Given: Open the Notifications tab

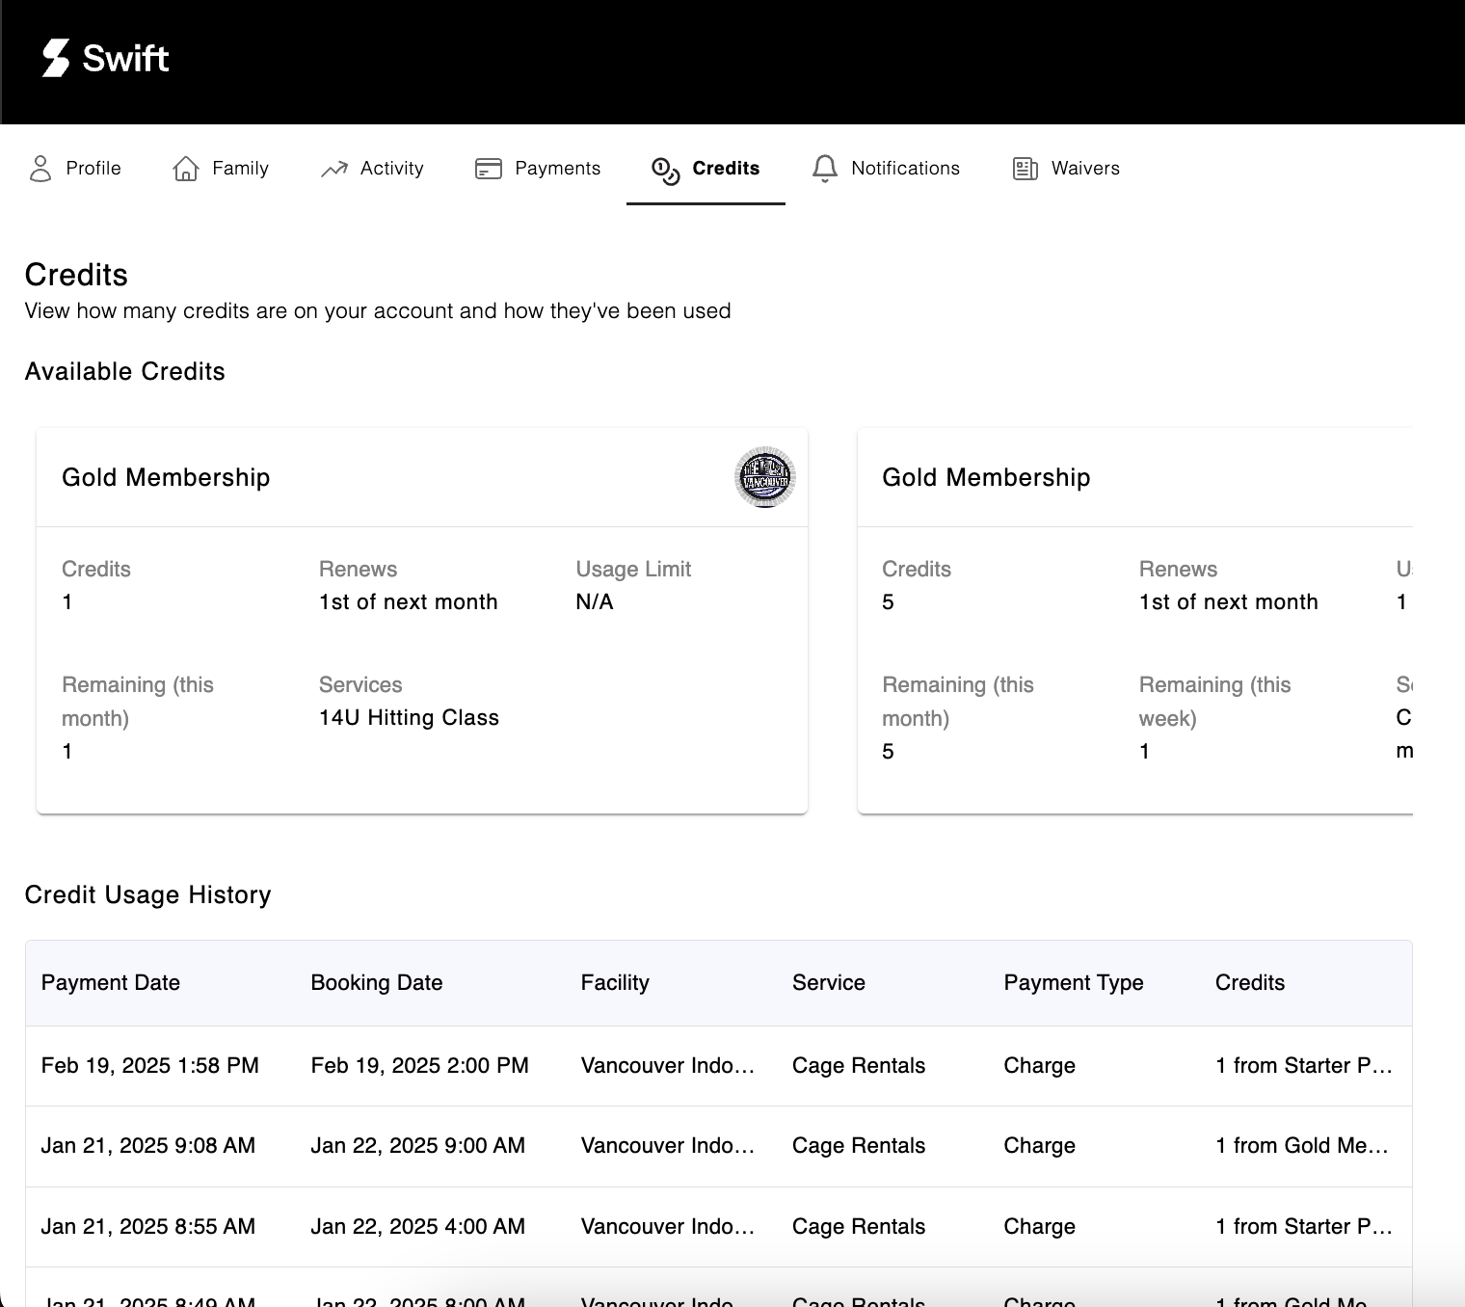Looking at the screenshot, I should 904,169.
